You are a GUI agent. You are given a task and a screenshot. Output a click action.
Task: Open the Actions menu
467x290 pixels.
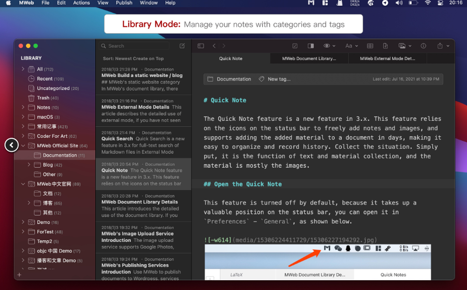(81, 3)
